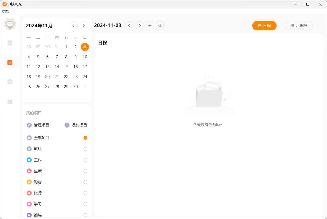Click the 添加项目 plus icon
Viewport: 327px width, 219px height.
(67, 125)
